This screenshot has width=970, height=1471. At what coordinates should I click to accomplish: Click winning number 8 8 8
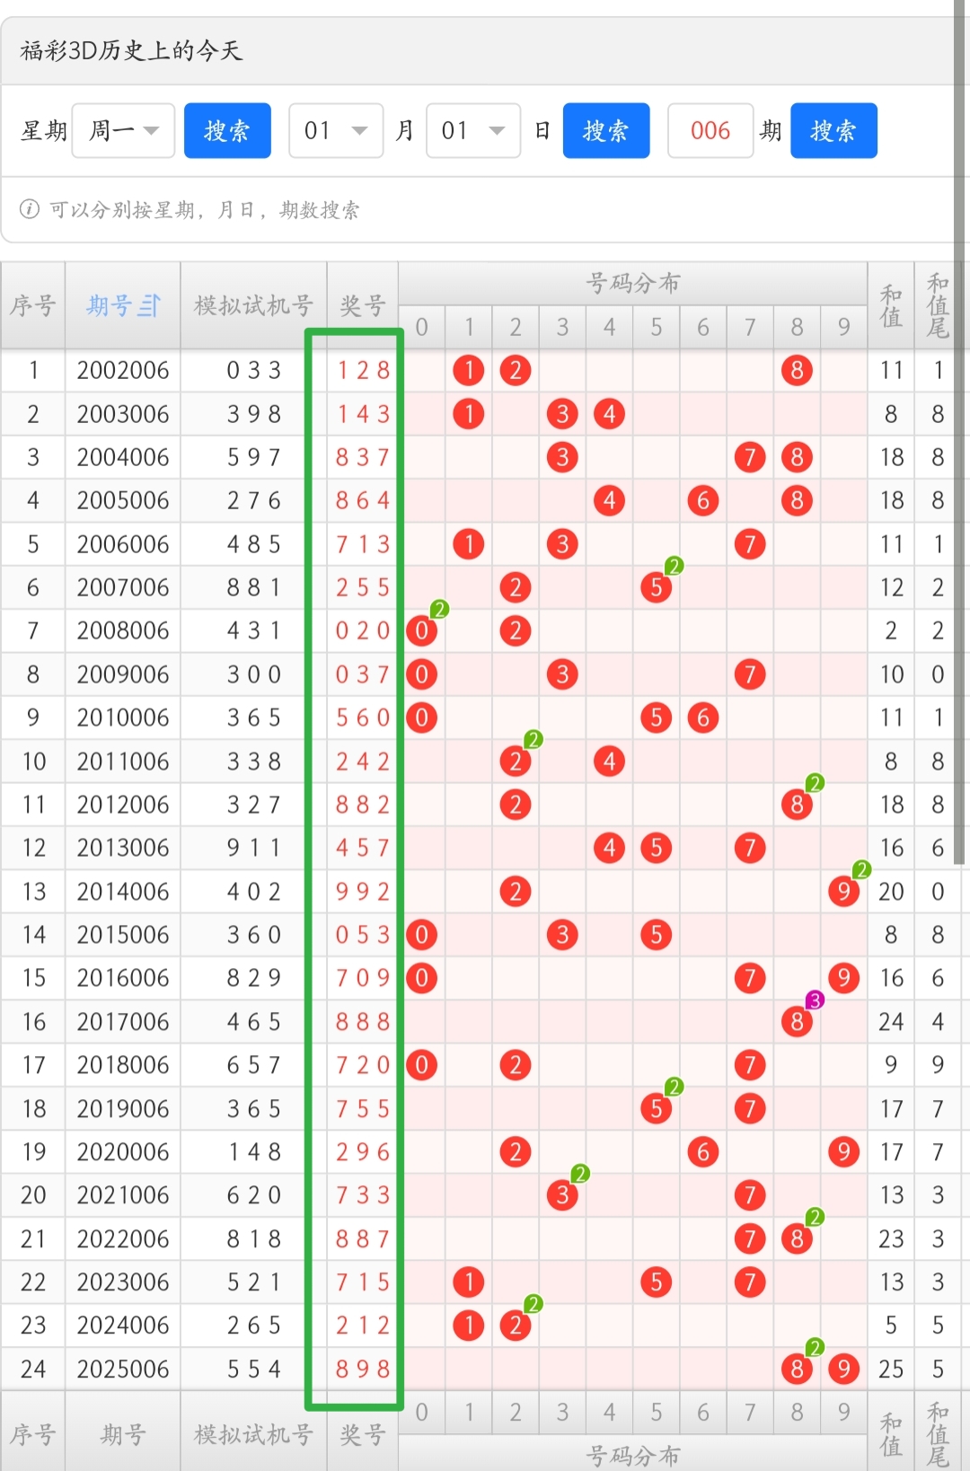[363, 1022]
